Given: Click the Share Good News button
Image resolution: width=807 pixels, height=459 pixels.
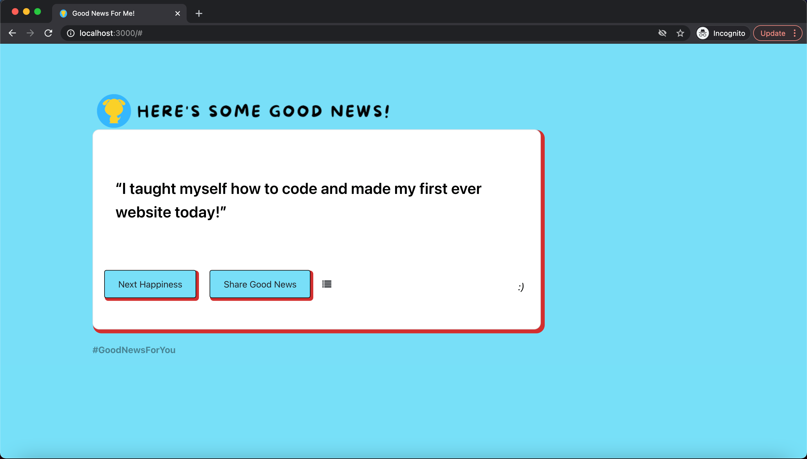Looking at the screenshot, I should [x=259, y=284].
